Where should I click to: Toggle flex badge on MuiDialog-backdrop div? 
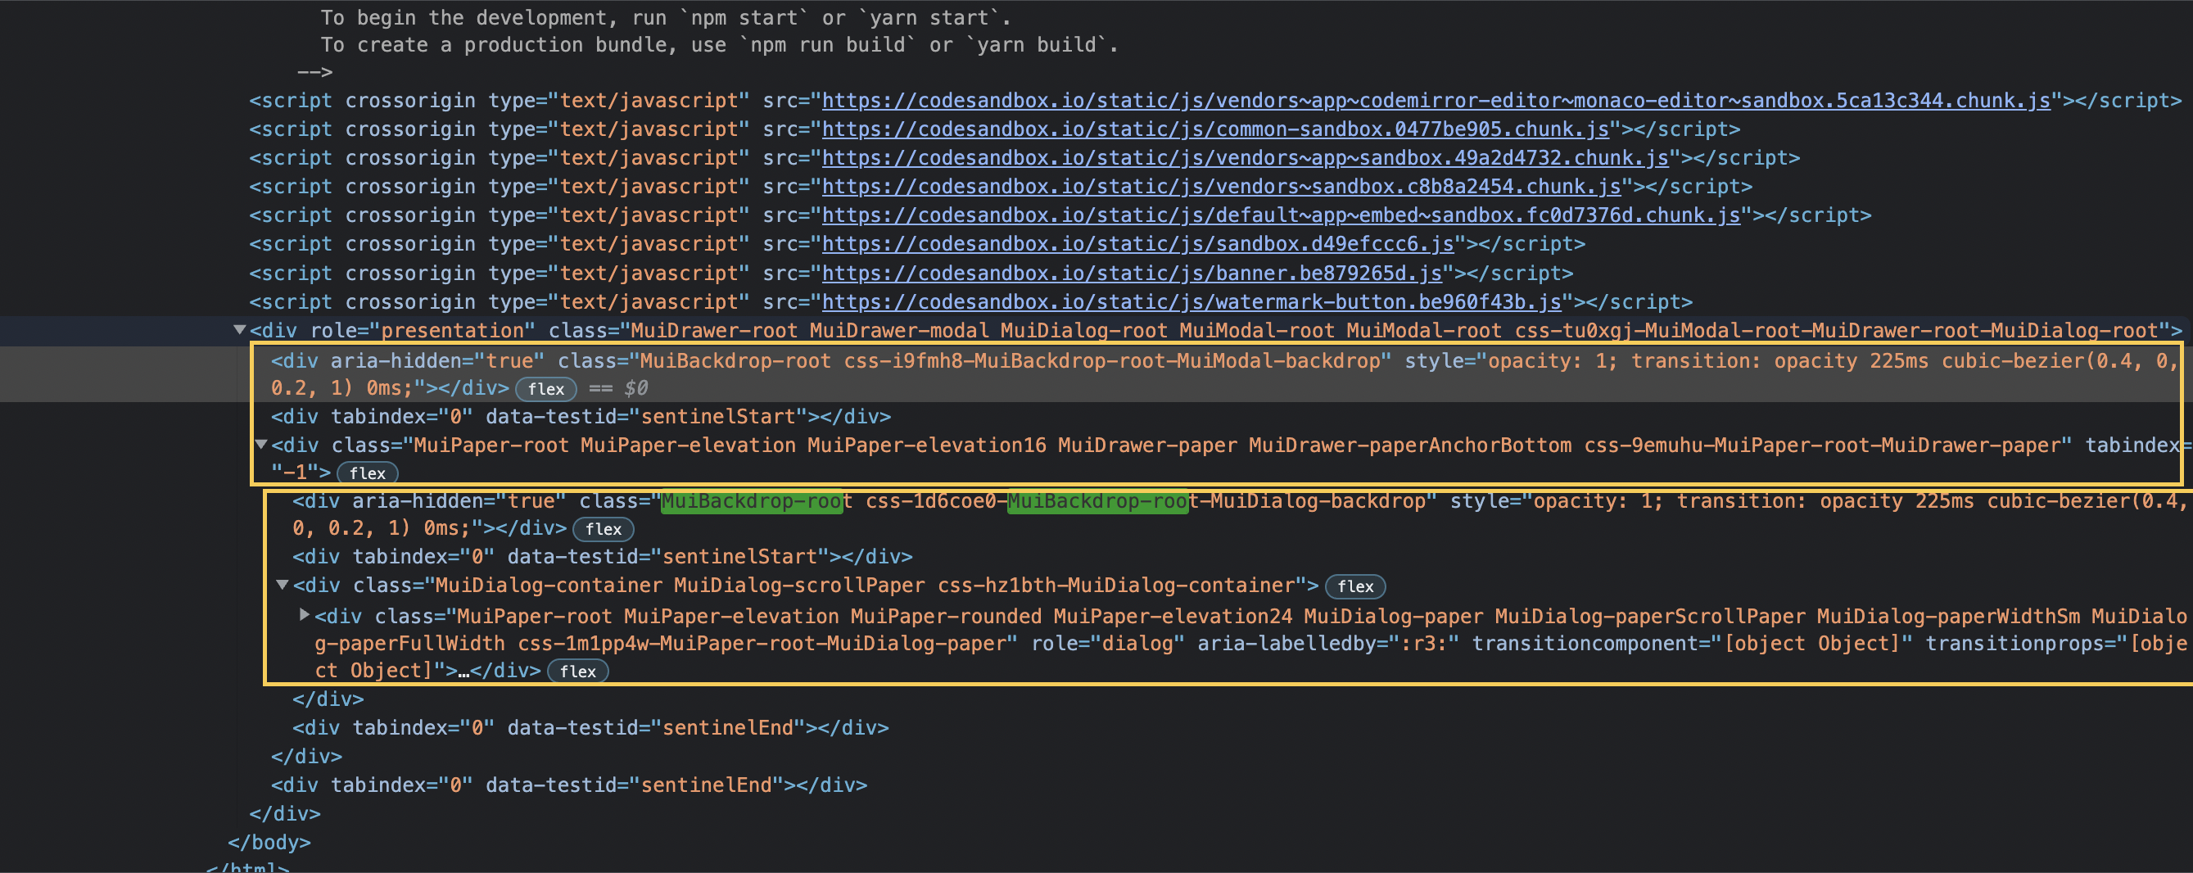603,529
